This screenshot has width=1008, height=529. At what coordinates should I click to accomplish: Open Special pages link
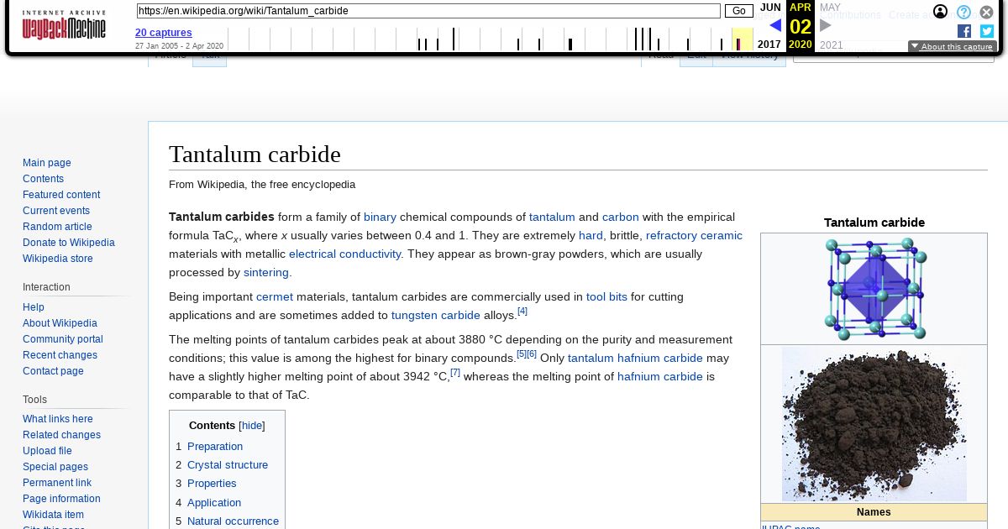point(55,467)
